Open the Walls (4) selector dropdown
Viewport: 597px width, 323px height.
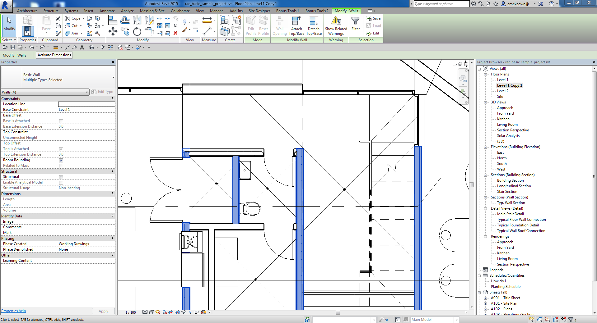86,92
